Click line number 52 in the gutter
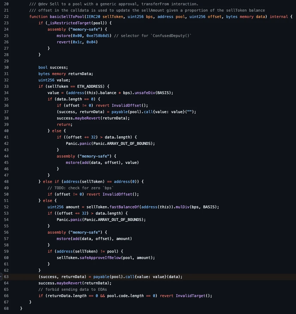296x314 pixels. [x=6, y=207]
